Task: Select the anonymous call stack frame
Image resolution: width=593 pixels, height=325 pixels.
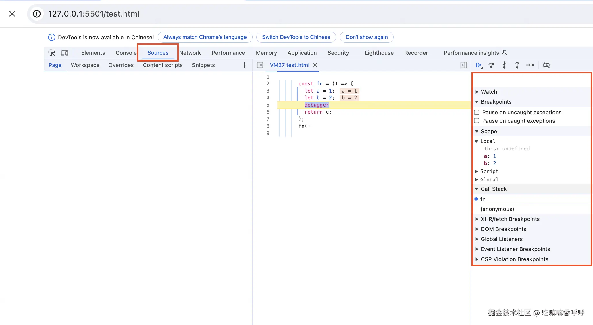Action: coord(497,209)
